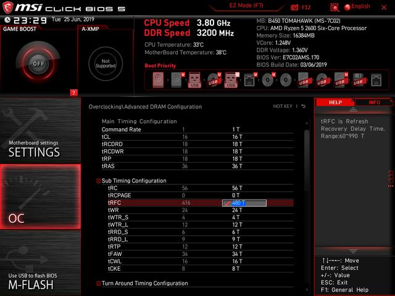The height and width of the screenshot is (296, 395).
Task: Collapse the Sub Timing Configuration section
Action: pyautogui.click(x=99, y=181)
